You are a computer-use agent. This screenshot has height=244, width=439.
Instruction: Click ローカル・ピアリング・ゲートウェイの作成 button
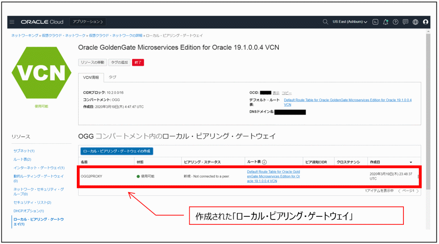point(116,151)
